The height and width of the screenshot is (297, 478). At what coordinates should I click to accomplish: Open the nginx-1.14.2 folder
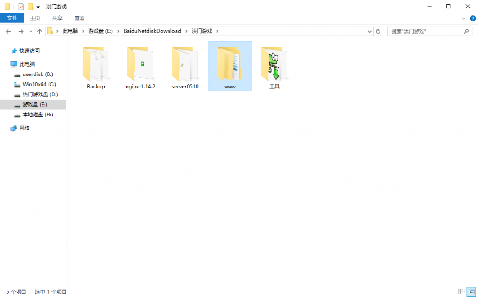(x=140, y=65)
